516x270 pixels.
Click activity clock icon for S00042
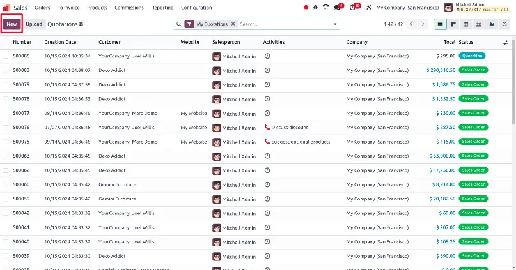(267, 213)
